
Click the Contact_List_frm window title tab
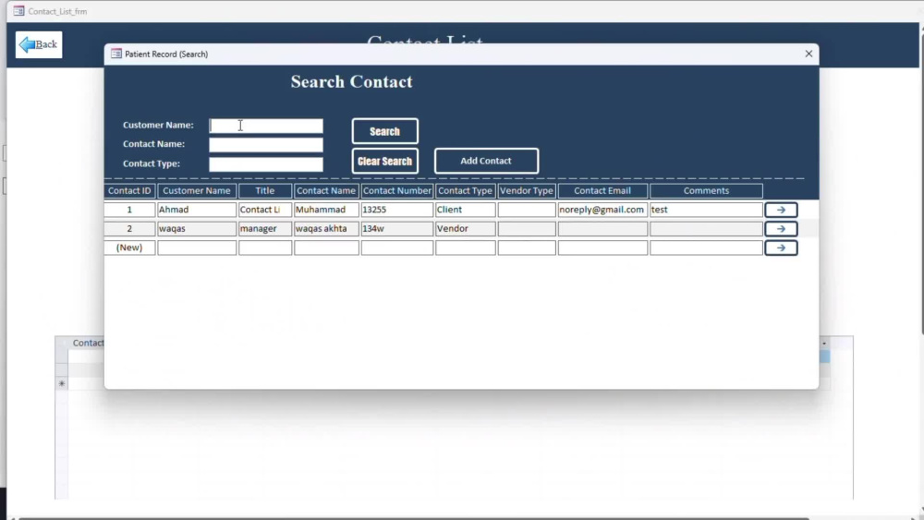click(57, 11)
